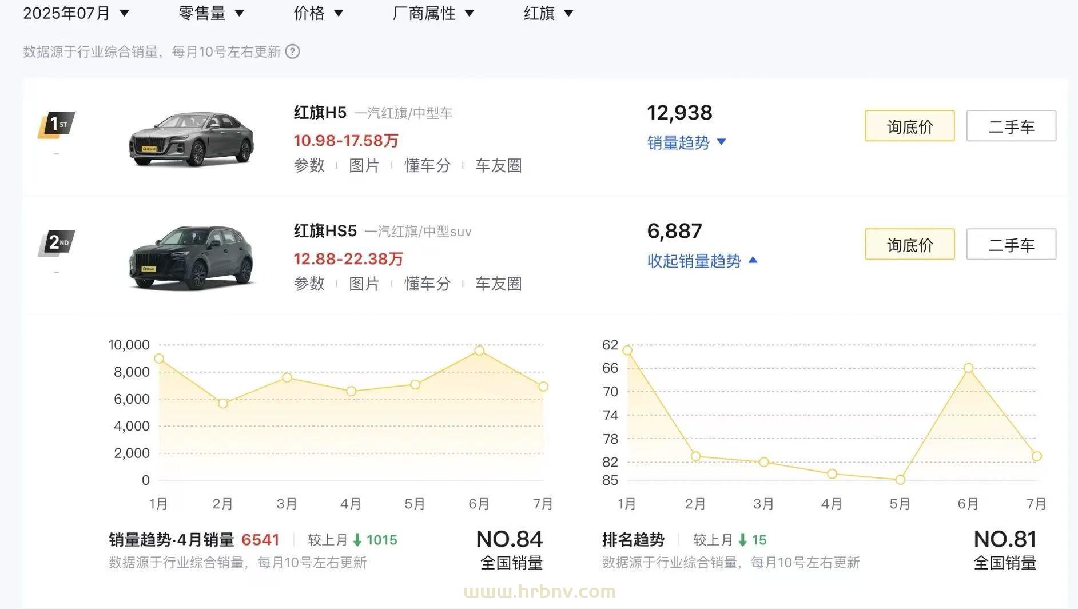Click 二手车 button for 红旗HS5
1078x609 pixels.
point(1011,245)
